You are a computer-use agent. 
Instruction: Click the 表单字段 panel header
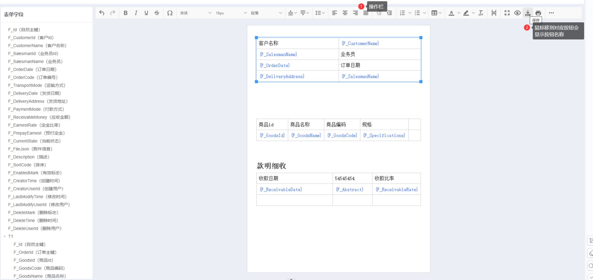click(14, 14)
